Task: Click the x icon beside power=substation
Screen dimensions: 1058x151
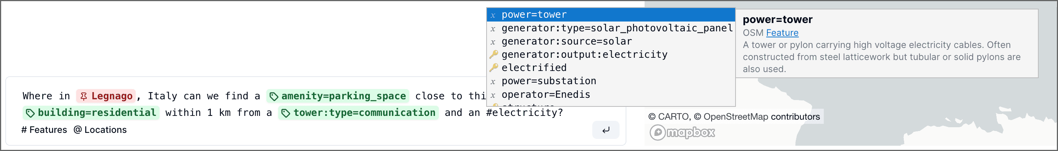Action: (x=493, y=82)
